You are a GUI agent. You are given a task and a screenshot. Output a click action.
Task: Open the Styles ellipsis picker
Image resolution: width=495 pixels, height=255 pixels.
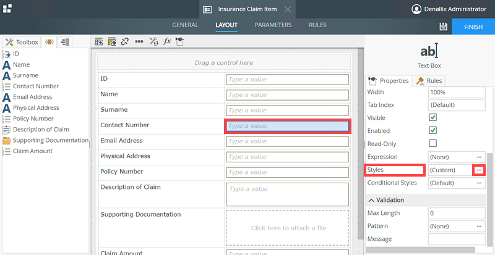[479, 170]
